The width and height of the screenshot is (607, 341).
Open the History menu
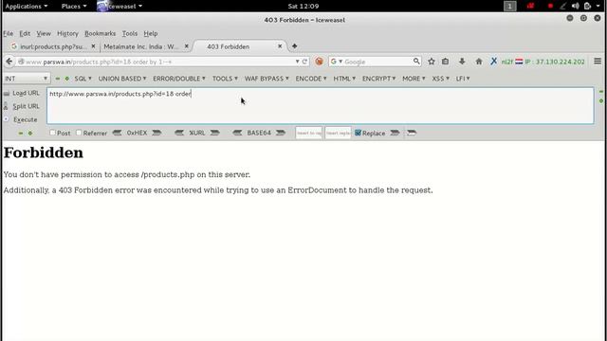point(67,34)
